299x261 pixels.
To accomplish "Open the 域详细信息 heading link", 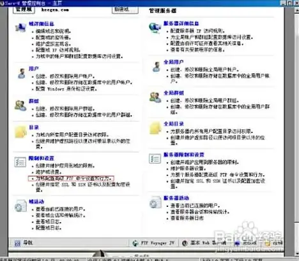I will click(x=42, y=24).
